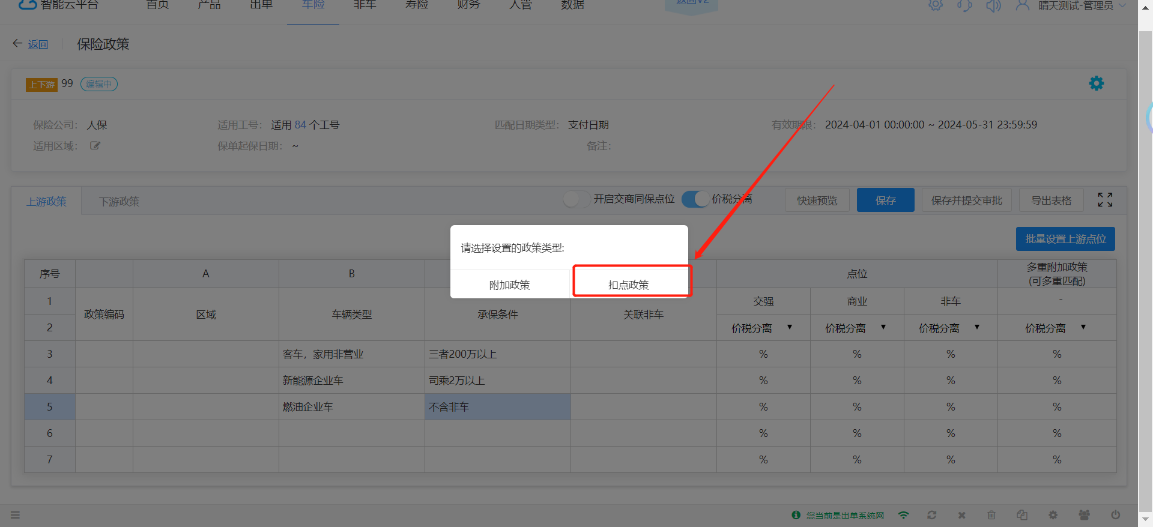Open the 价税分离 dropdown under 商业
This screenshot has height=527, width=1153.
(883, 328)
